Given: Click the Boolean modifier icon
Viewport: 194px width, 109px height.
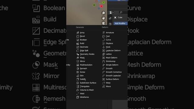Looking at the screenshot, I should point(78,40).
